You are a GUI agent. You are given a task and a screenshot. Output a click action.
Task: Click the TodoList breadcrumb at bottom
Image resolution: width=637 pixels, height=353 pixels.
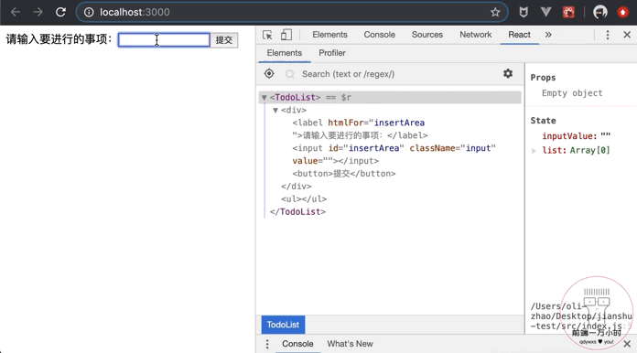283,325
